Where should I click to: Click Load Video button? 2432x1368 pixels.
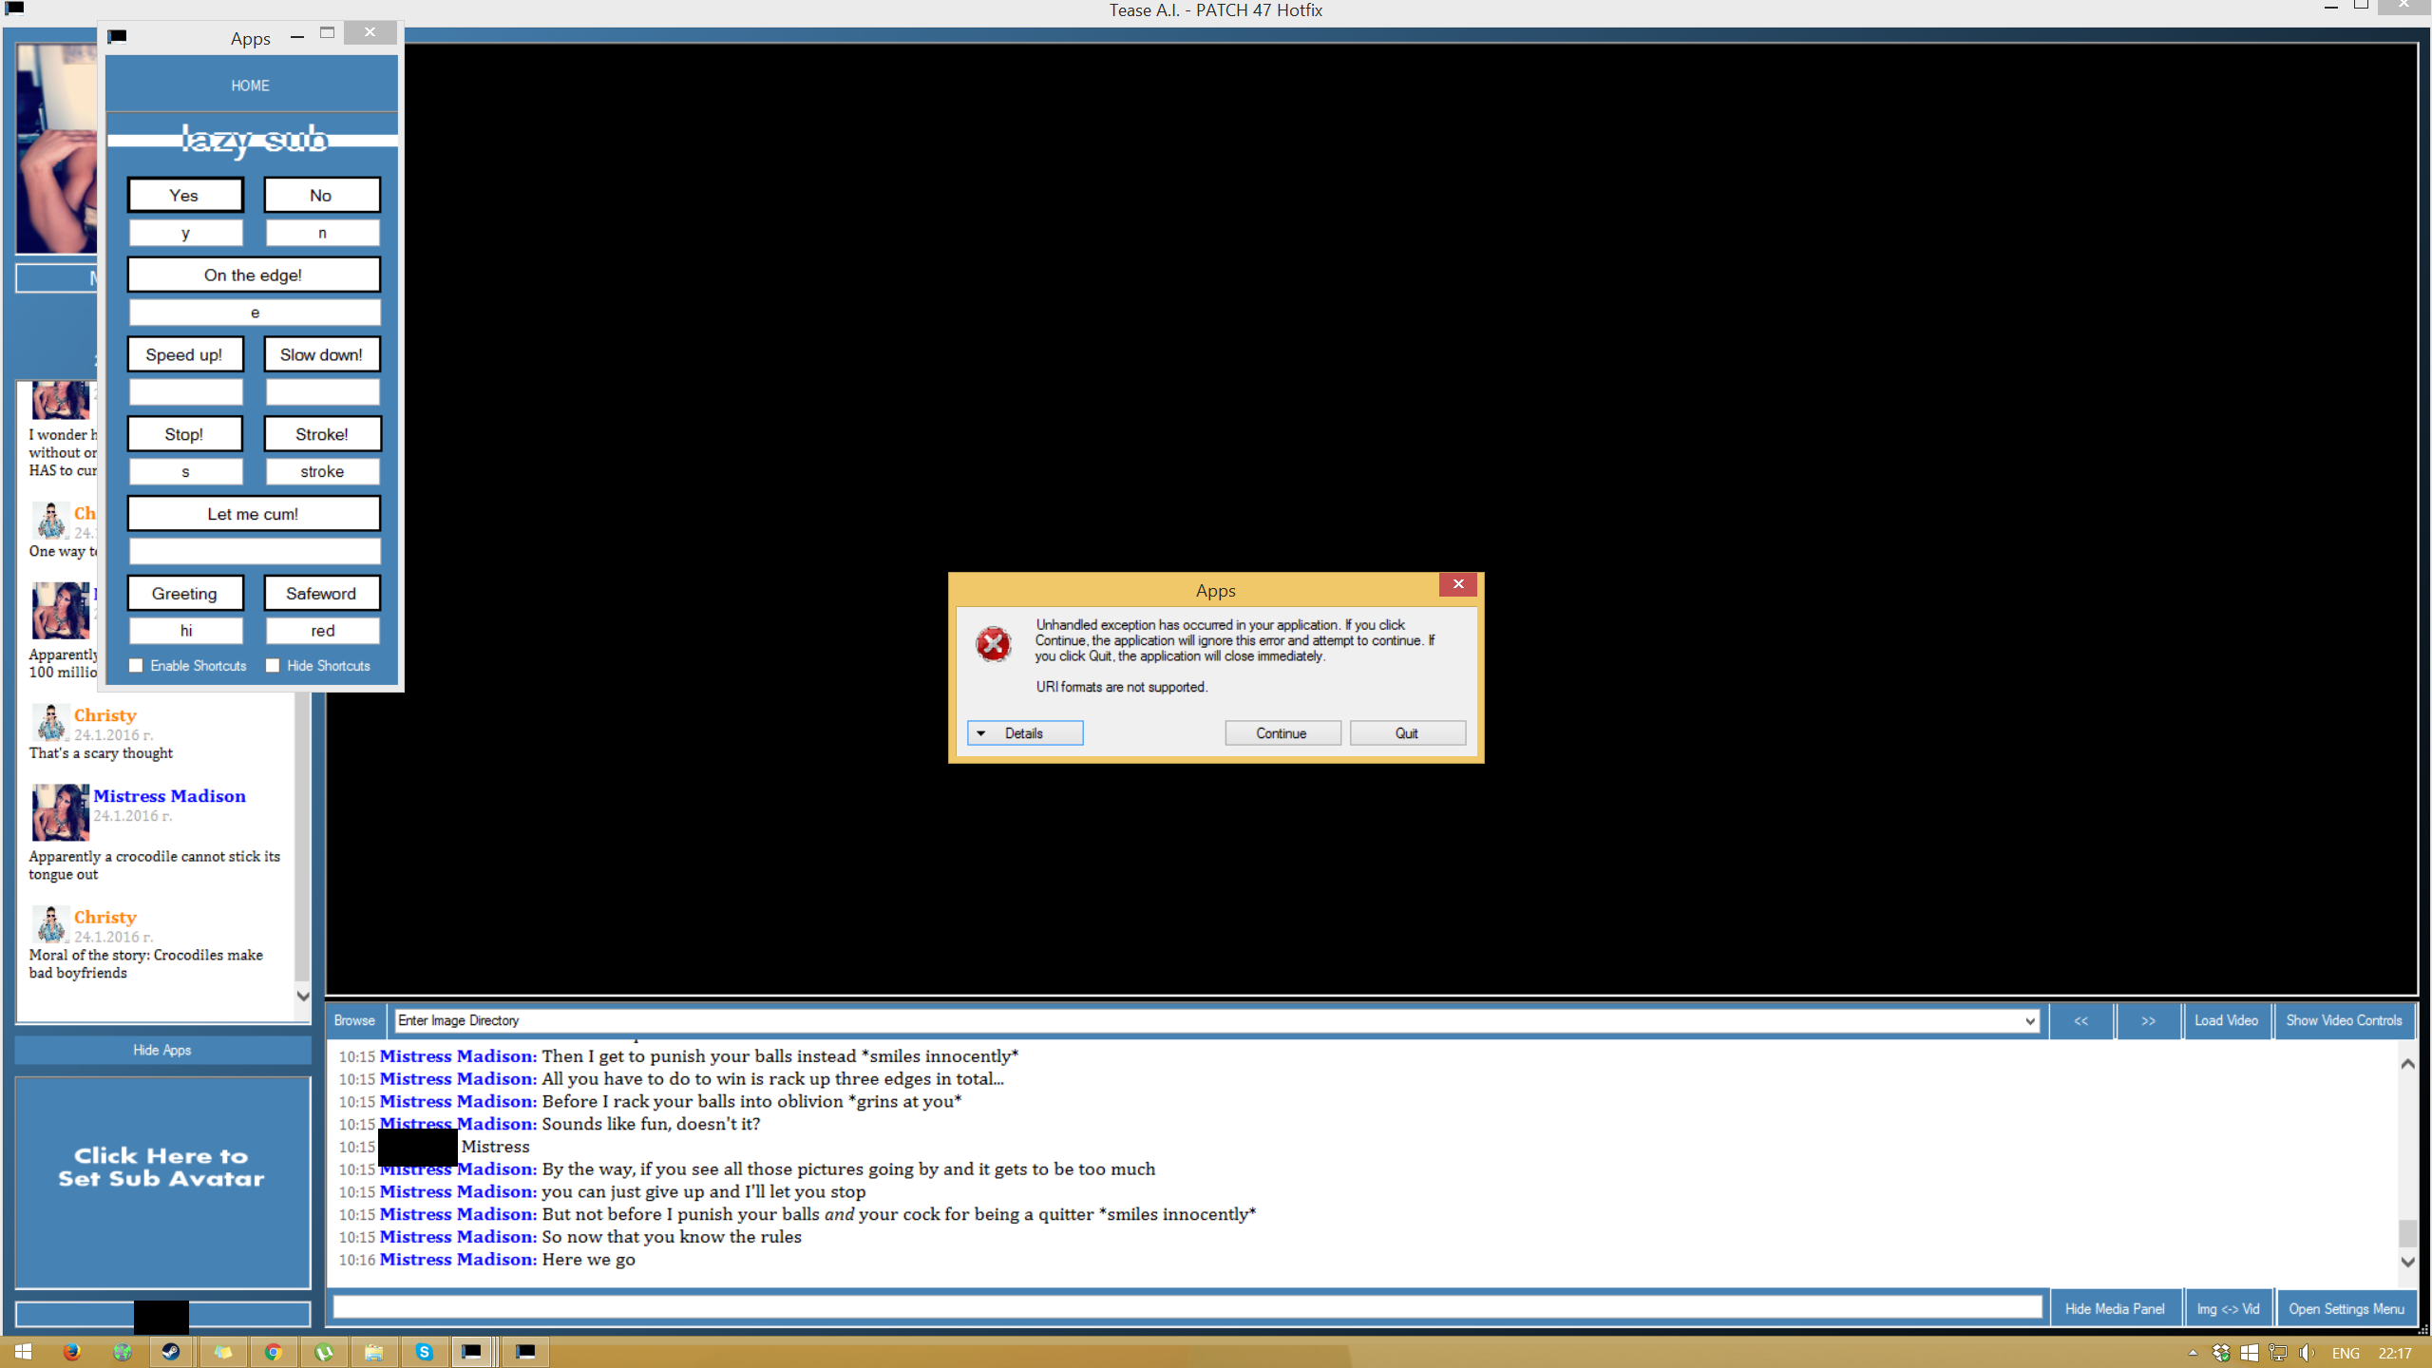click(x=2227, y=1020)
